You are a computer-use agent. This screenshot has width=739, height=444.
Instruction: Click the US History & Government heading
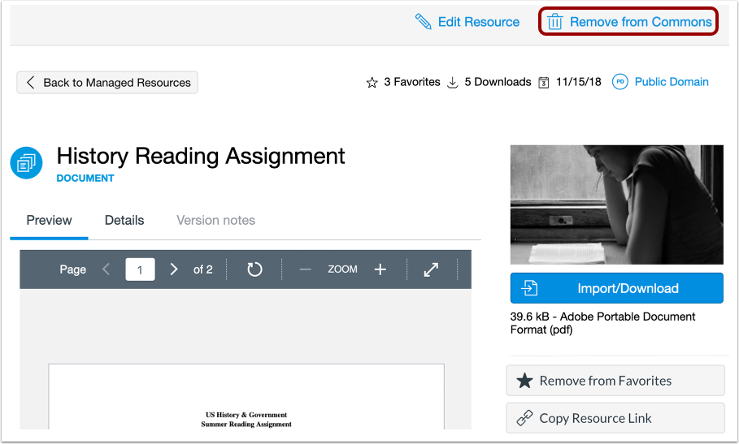pyautogui.click(x=246, y=415)
